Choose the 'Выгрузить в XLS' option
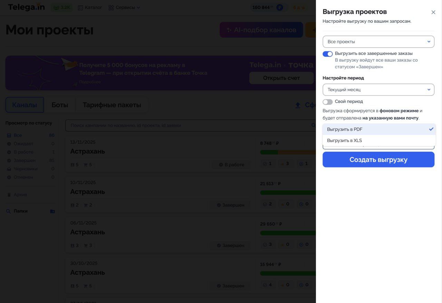 [x=379, y=140]
